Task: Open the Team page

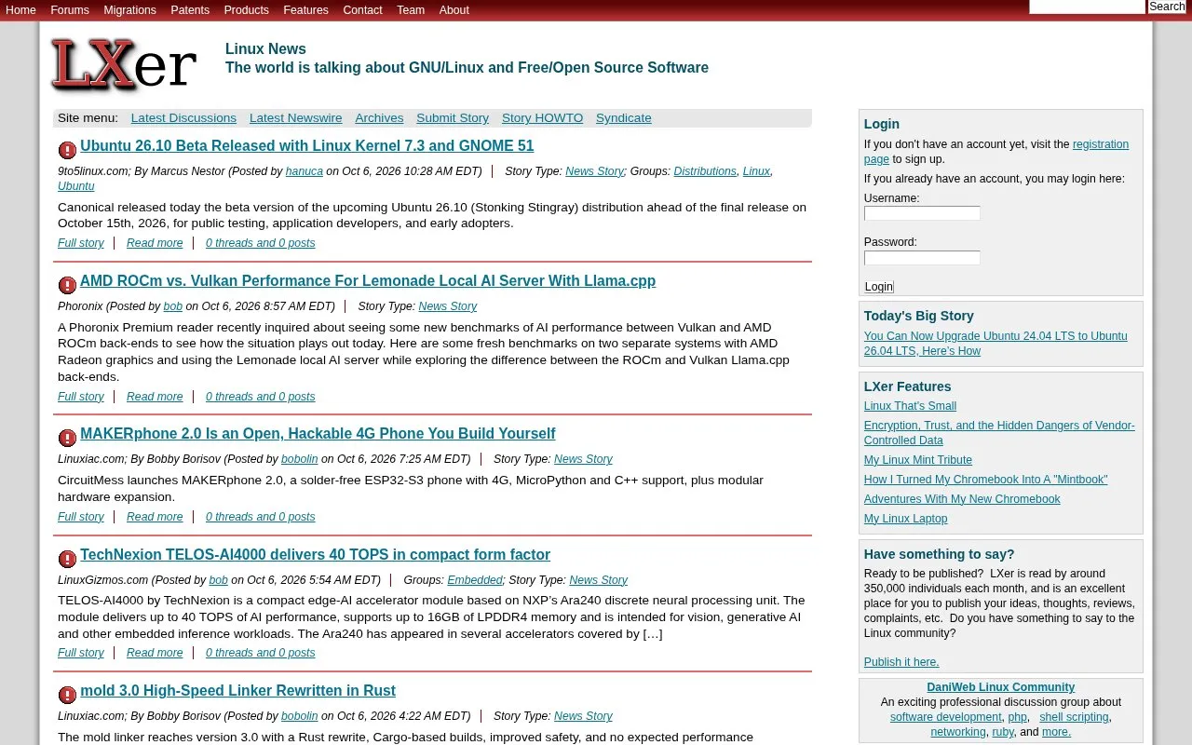Action: point(411,10)
